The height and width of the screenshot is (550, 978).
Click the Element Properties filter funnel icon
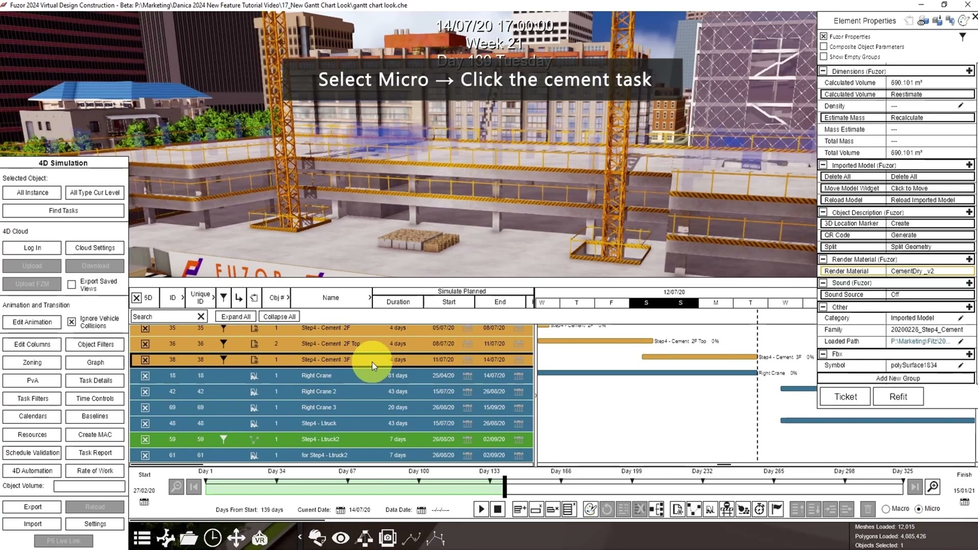click(x=962, y=37)
